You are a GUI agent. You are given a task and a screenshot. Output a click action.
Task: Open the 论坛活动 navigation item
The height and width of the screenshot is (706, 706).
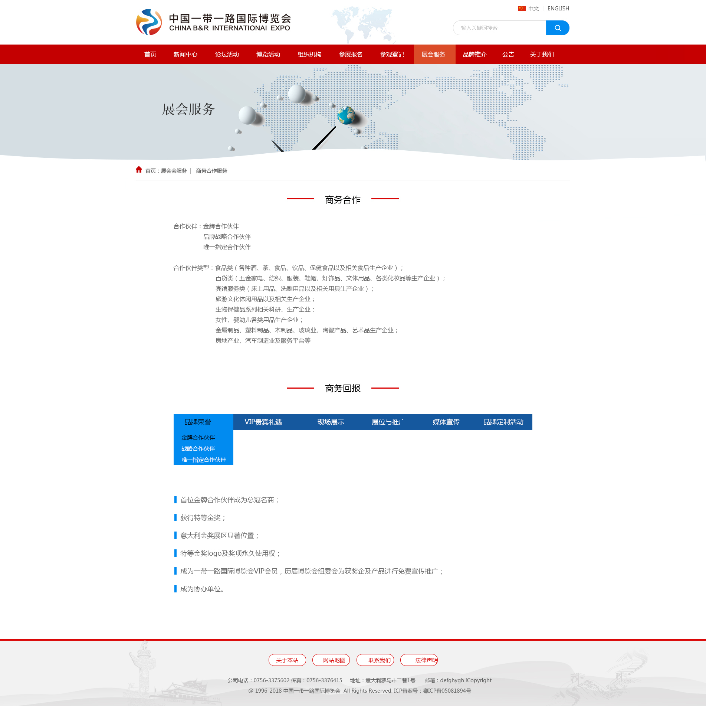[227, 54]
